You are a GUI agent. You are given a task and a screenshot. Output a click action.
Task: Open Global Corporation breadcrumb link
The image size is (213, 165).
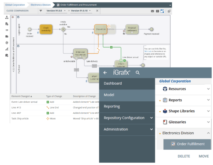pos(15,5)
